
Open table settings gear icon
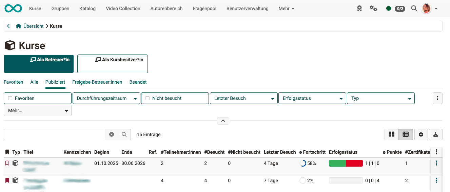(x=421, y=134)
